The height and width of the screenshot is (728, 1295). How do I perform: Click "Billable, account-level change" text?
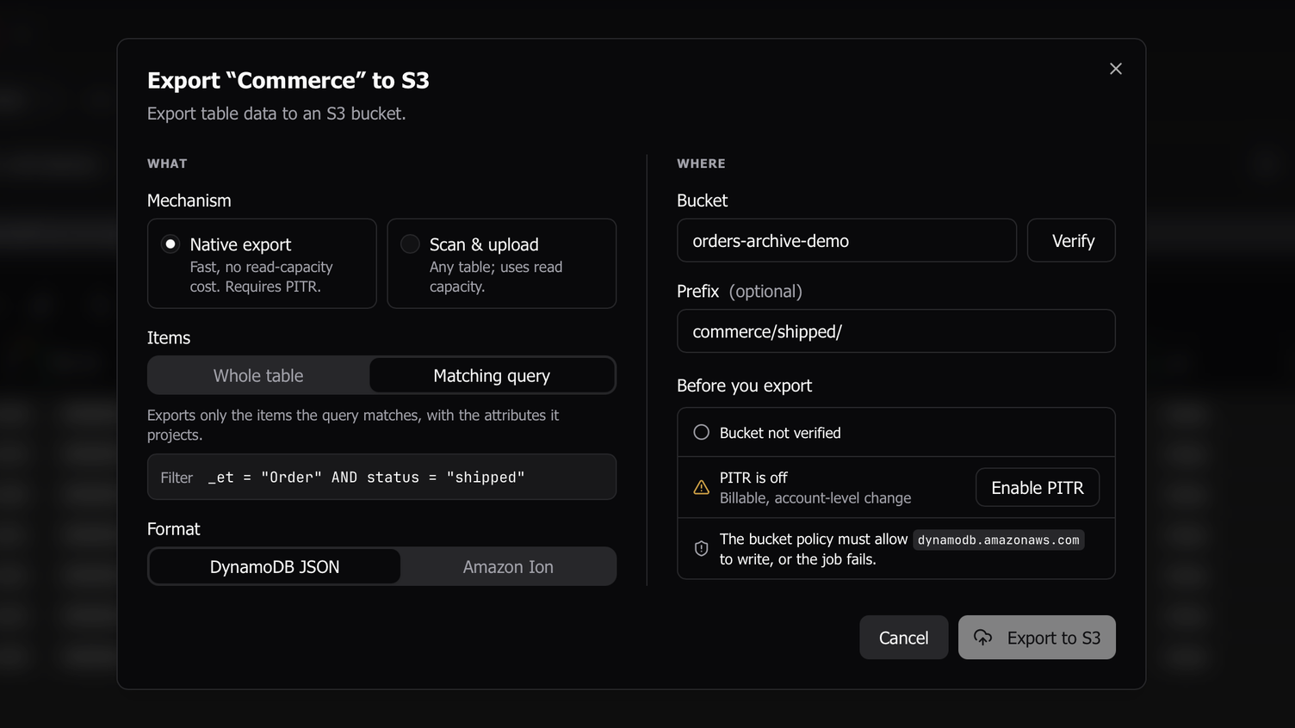point(815,498)
